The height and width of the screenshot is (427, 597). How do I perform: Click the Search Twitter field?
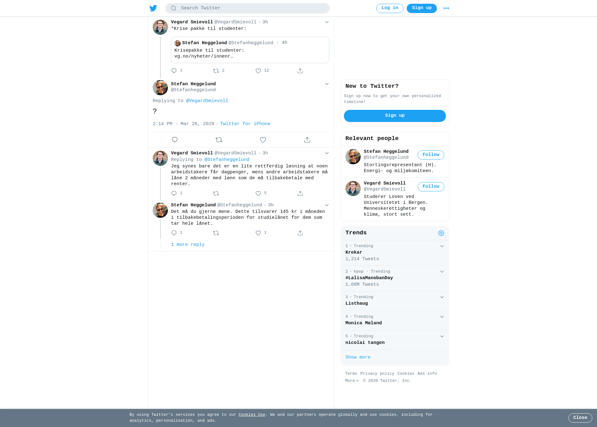(247, 8)
